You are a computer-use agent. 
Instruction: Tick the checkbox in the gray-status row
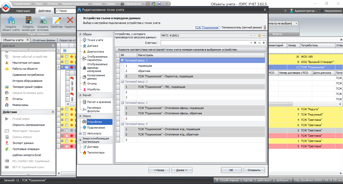coord(67,130)
